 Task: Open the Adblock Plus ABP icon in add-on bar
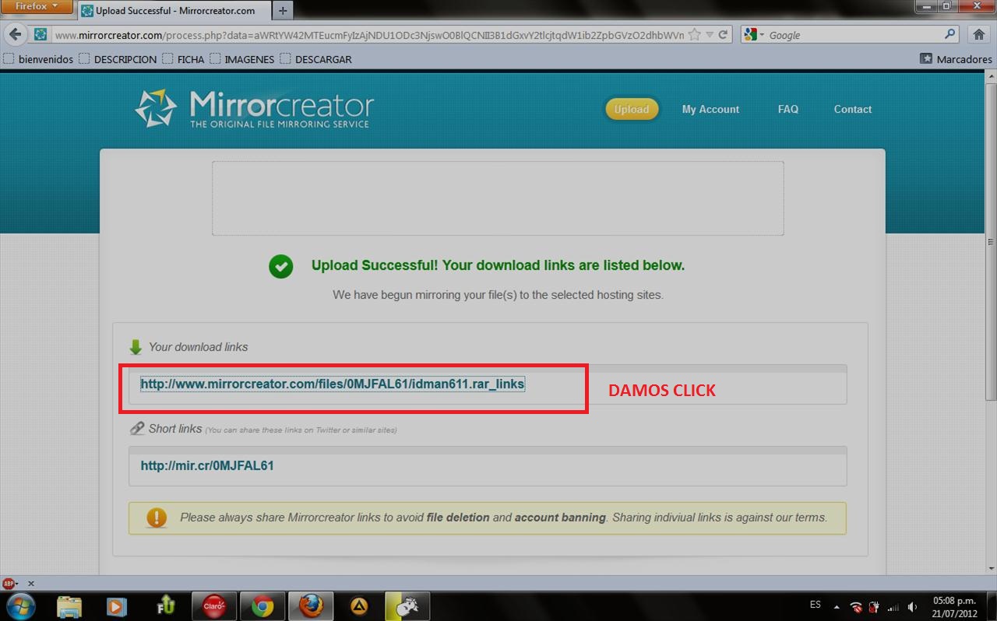(x=10, y=583)
